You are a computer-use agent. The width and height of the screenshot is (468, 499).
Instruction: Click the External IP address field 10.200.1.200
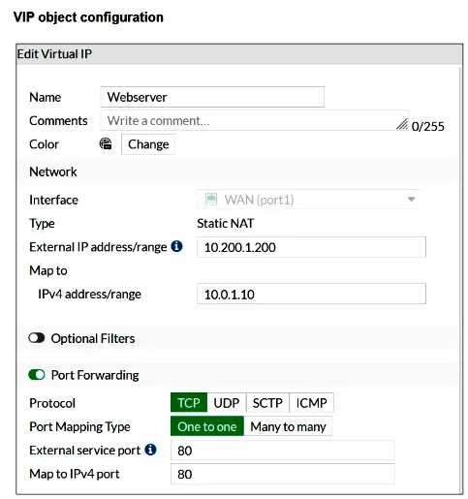[x=311, y=247]
